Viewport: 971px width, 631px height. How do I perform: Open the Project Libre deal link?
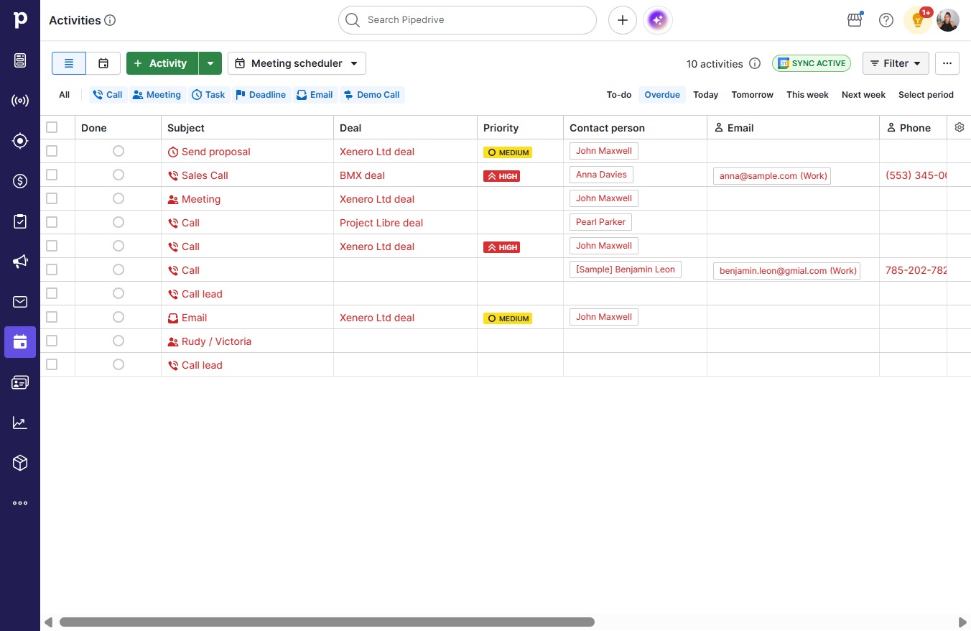381,223
